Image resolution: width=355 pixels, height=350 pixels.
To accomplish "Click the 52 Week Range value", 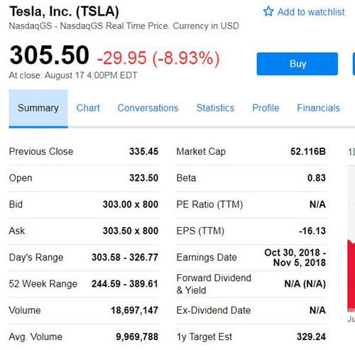I will 125,284.
